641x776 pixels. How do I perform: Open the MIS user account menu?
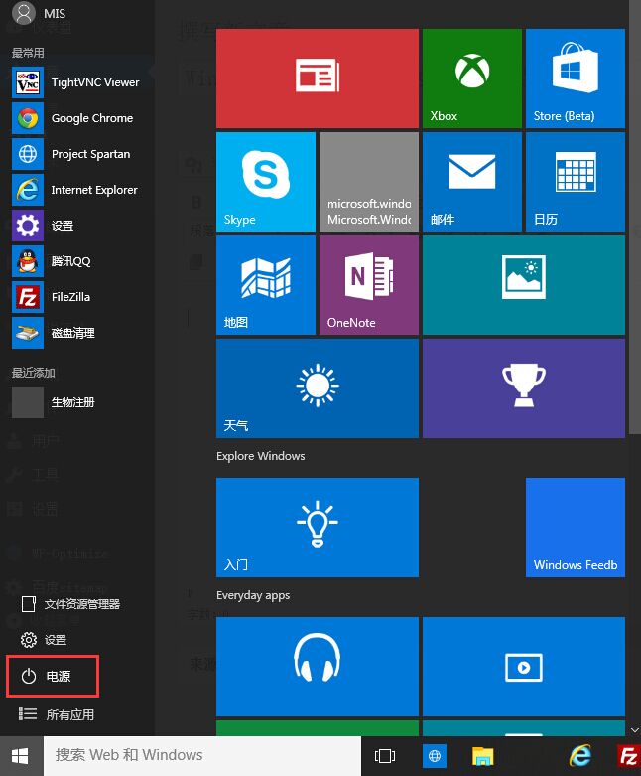tap(39, 13)
